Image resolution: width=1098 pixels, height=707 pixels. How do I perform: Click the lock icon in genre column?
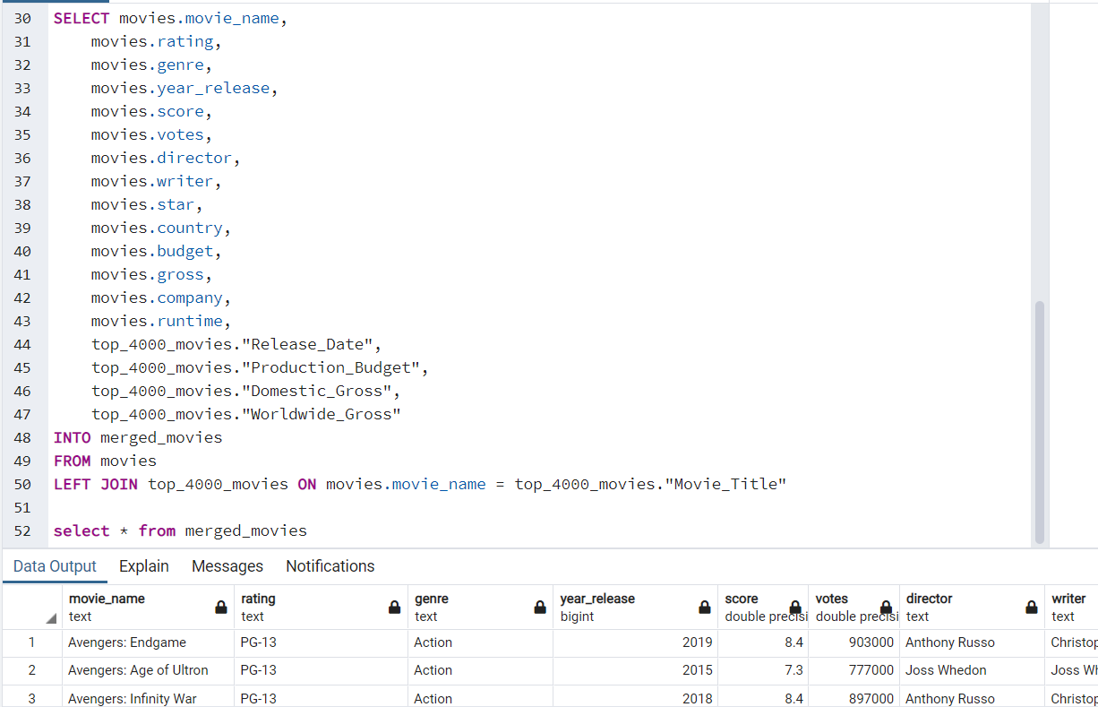tap(540, 608)
